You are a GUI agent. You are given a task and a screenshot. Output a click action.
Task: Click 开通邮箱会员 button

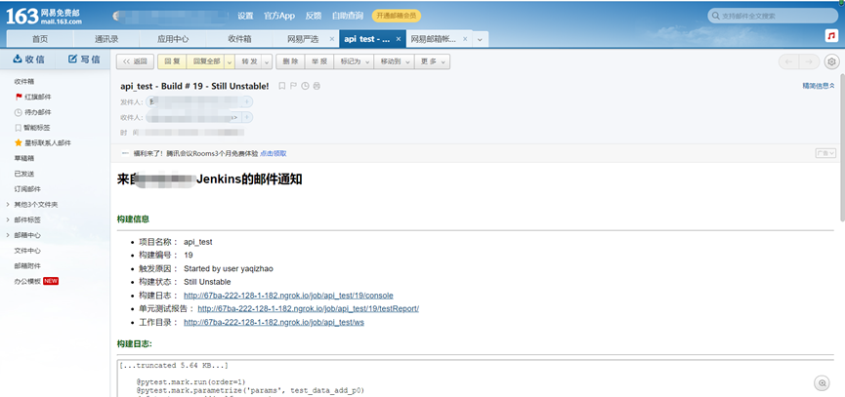pos(396,17)
